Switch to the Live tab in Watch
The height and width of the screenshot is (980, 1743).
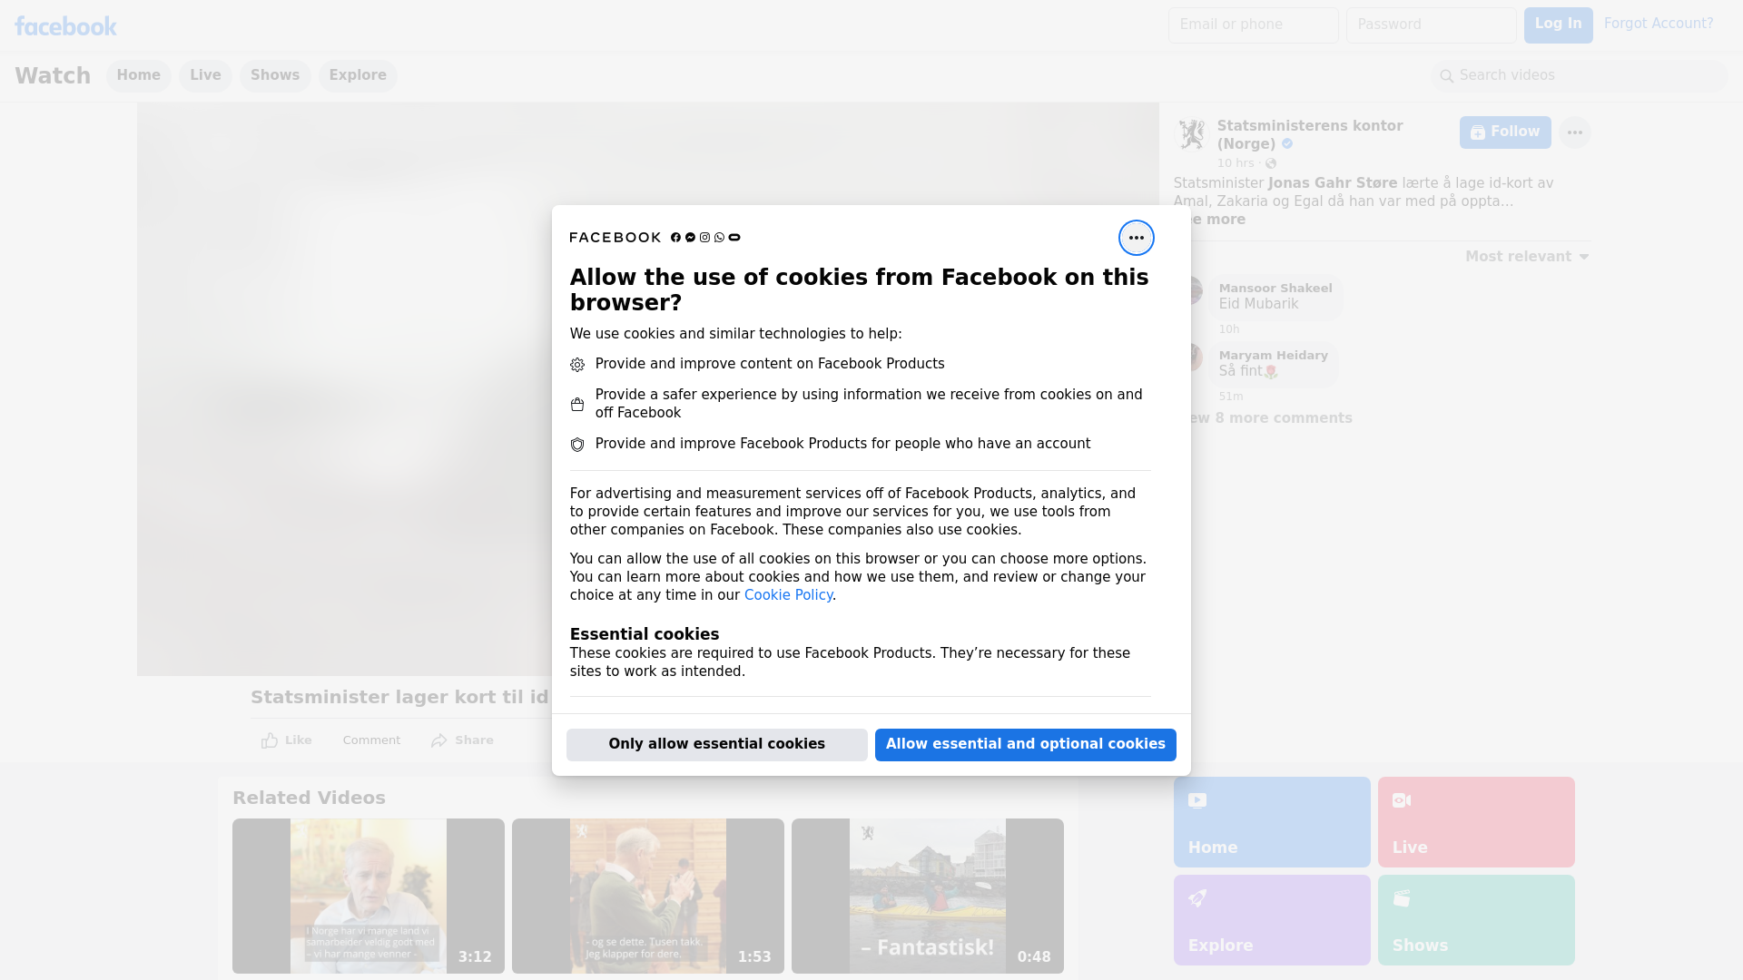point(205,76)
